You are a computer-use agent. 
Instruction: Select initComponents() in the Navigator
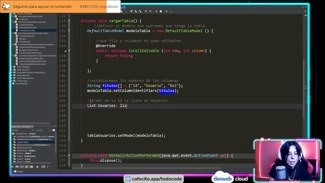24,148
